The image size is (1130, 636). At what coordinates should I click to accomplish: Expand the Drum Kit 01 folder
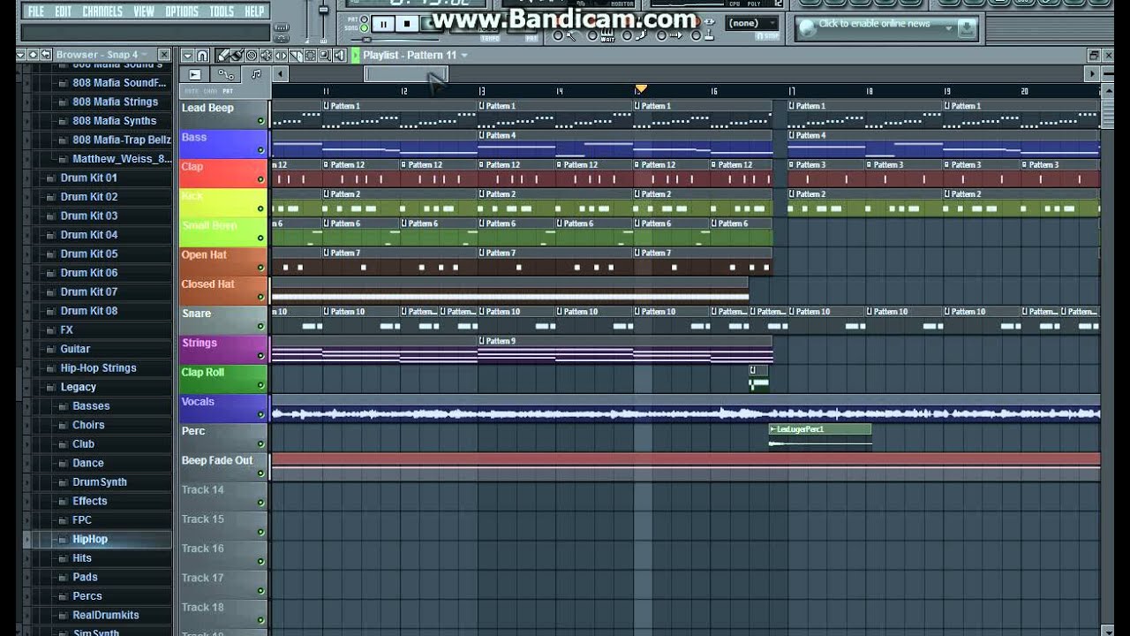tap(88, 178)
